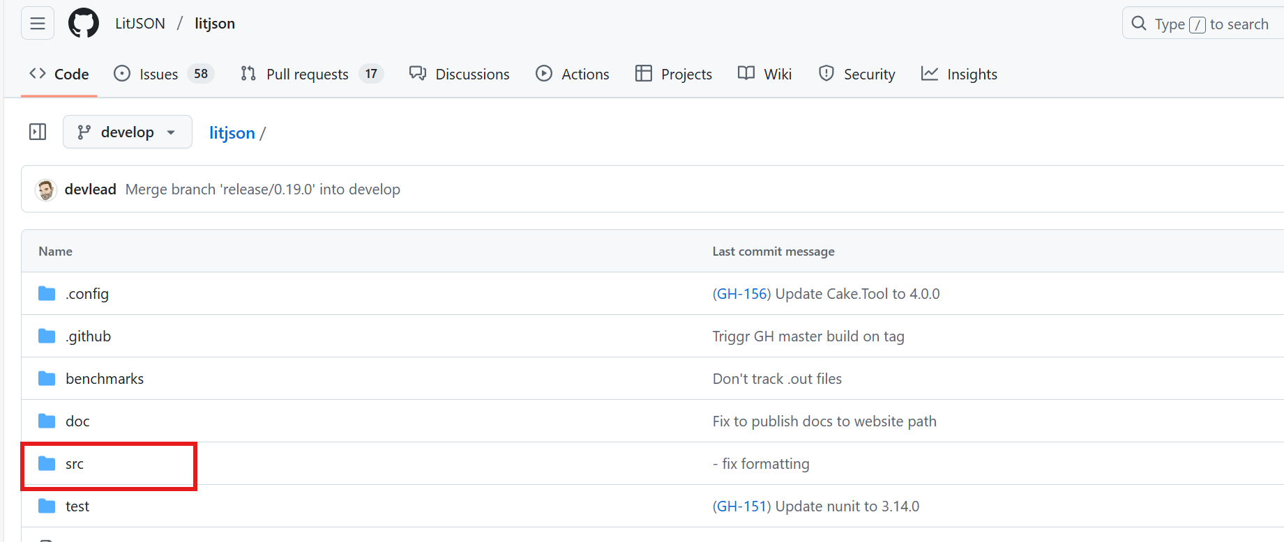
Task: Open the Merge branch release/0.19.0 commit
Action: pos(263,189)
